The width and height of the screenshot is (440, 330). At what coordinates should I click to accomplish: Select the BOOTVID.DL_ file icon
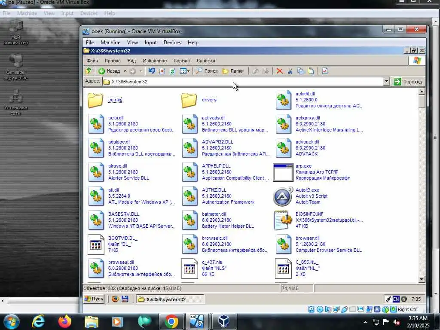pos(96,244)
